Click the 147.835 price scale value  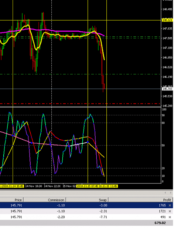[167, 29]
